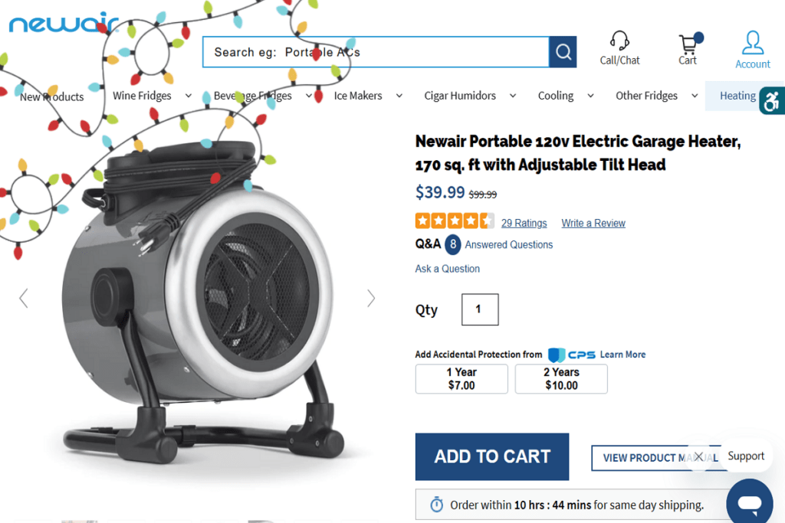Open the Other Fridges menu
The image size is (785, 523).
click(x=646, y=96)
